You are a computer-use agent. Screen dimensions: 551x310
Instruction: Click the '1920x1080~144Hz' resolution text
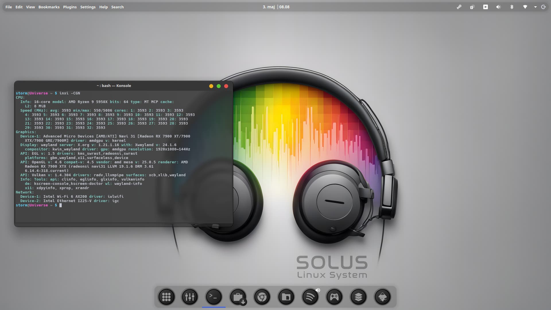pyautogui.click(x=173, y=149)
